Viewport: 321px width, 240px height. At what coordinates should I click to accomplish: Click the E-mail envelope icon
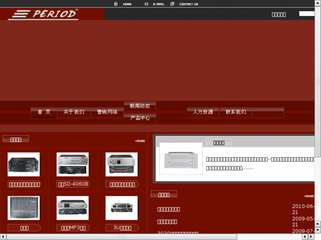click(x=146, y=4)
